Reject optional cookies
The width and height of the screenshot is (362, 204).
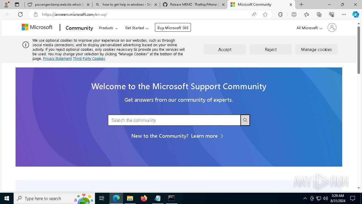271,49
